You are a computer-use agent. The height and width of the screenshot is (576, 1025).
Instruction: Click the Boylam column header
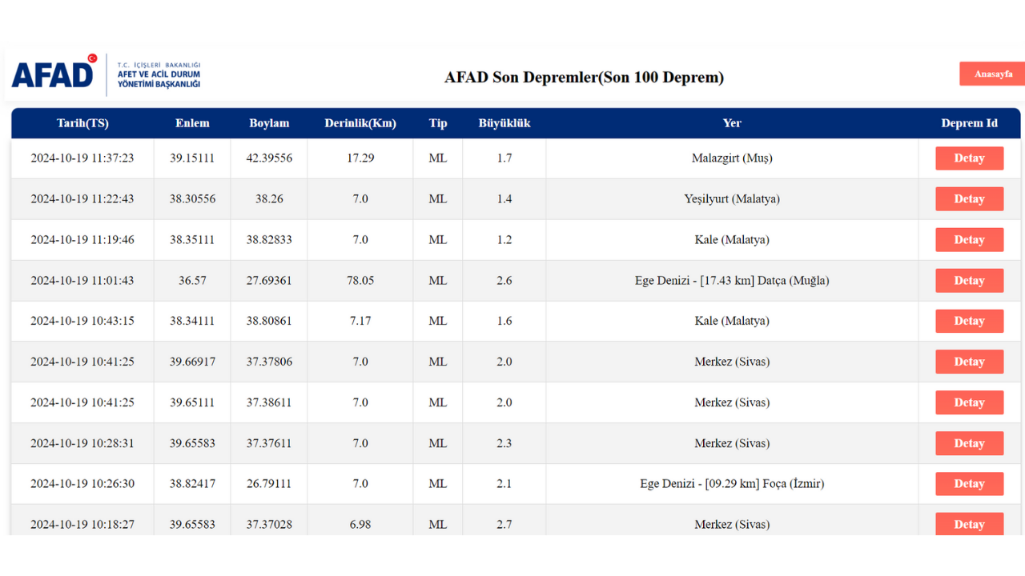269,123
